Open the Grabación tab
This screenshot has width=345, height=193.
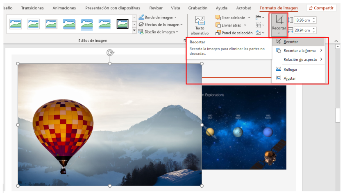tap(197, 8)
